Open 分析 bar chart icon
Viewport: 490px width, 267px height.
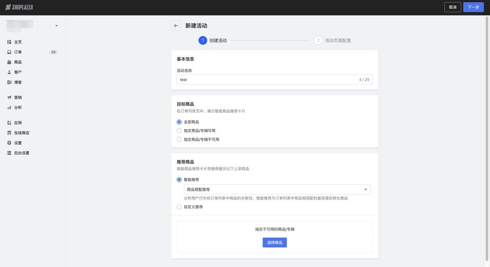pyautogui.click(x=9, y=107)
